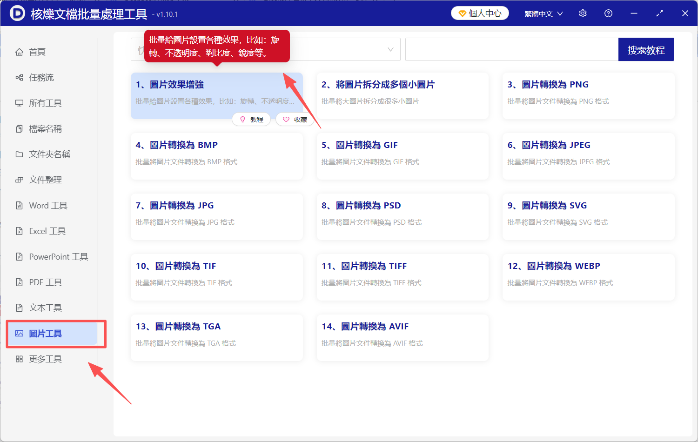Click the app logo in title bar
This screenshot has height=442, width=698.
(17, 13)
